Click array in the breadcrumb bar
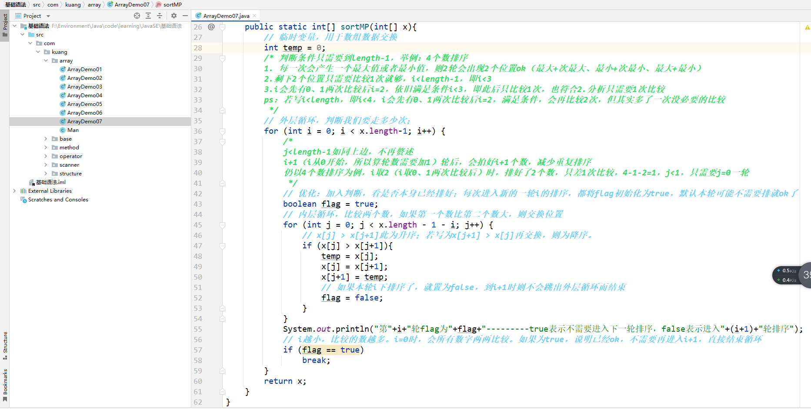This screenshot has height=409, width=811. tap(94, 5)
